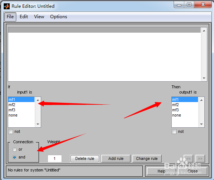Select mf3 in the output1 list
Image resolution: width=214 pixels, height=180 pixels.
tap(185, 110)
